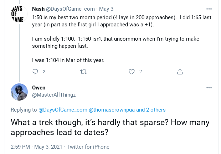Viewport: 221px width, 154px height.
Task: Select Owen's tweet text about approaches
Action: [x=110, y=127]
